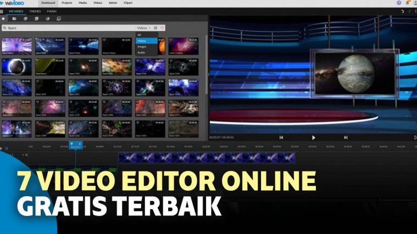Select the red-orange nebula thumbnail
The width and height of the screenshot is (417, 234).
[150, 109]
